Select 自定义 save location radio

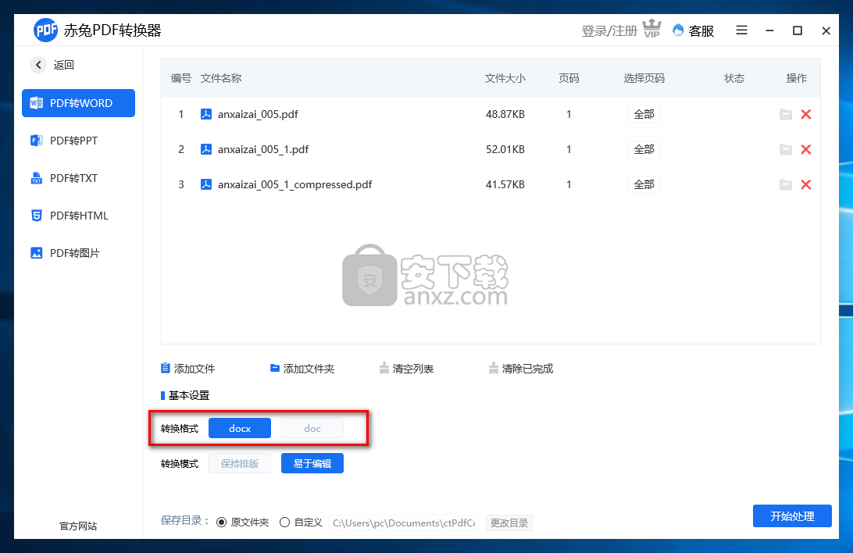[x=284, y=523]
